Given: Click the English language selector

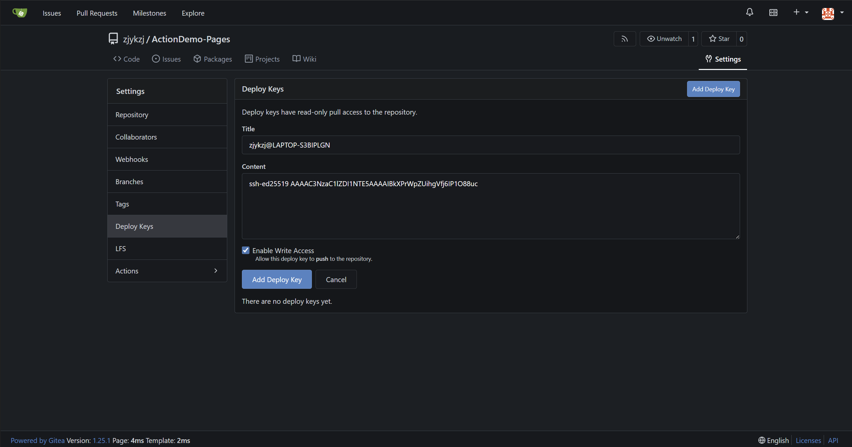Looking at the screenshot, I should pos(773,440).
